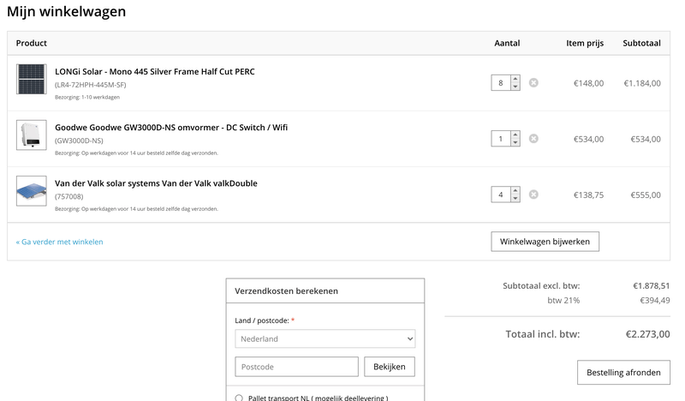The image size is (685, 401).
Task: Click the Bekijken button
Action: tap(390, 367)
